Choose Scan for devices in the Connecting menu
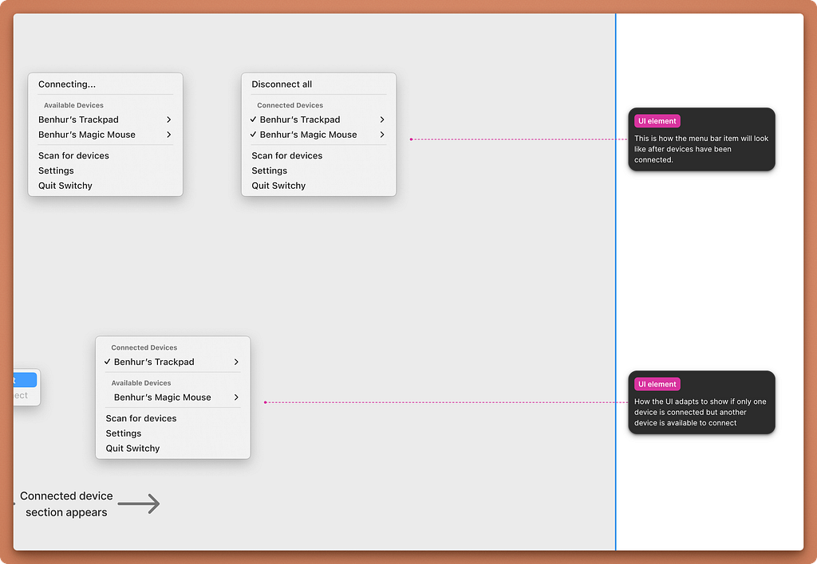Image resolution: width=817 pixels, height=564 pixels. [x=73, y=155]
